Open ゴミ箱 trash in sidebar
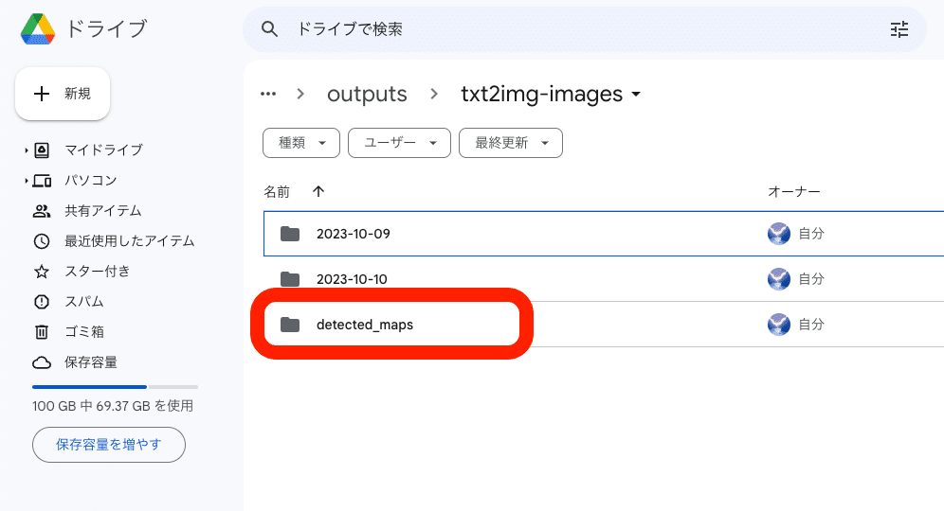 (84, 332)
